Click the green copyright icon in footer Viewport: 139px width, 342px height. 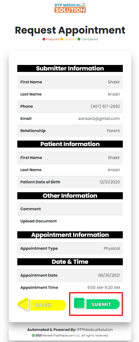tap(33, 335)
